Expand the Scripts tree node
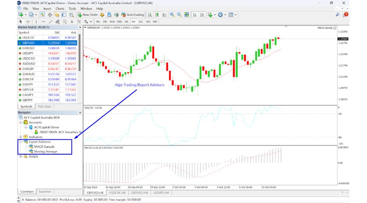This screenshot has height=203, width=367. coord(20,156)
